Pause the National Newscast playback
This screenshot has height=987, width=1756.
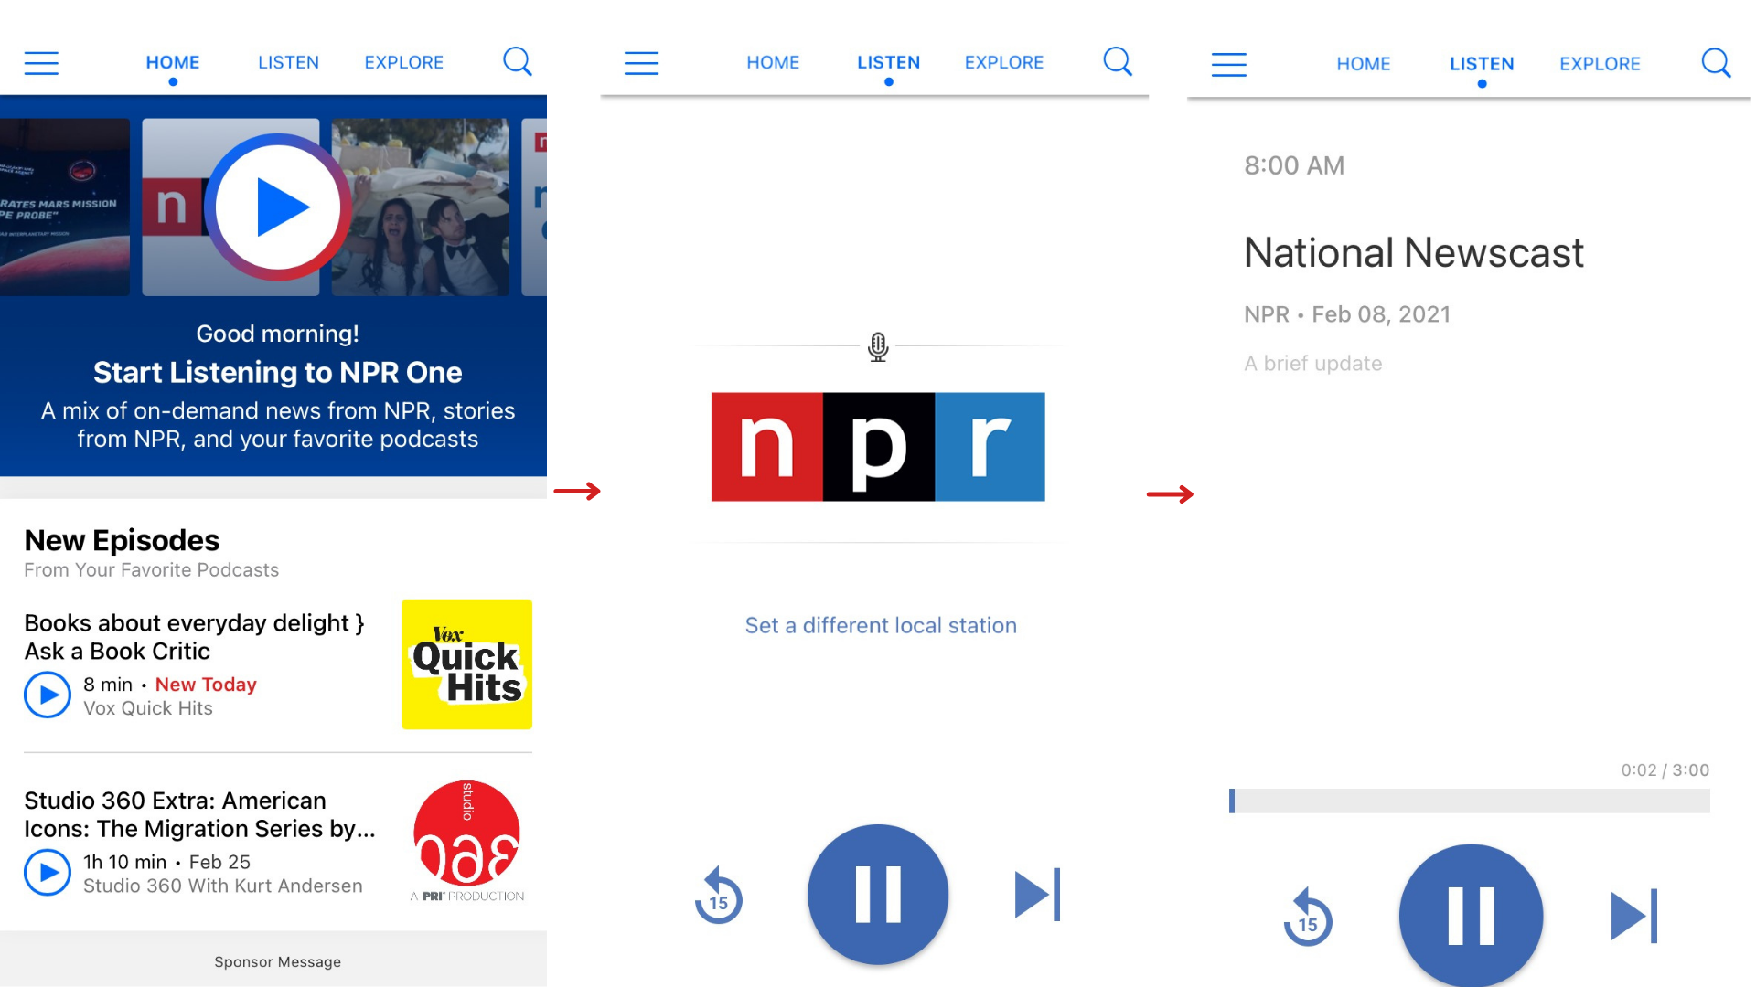1470,915
